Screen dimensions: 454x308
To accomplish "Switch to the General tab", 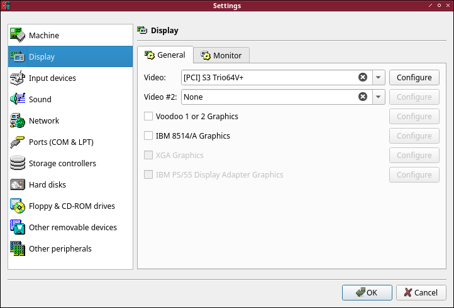I will tap(165, 55).
